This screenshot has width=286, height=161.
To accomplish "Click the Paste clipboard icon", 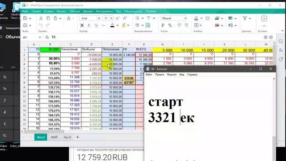I will click(55, 18).
